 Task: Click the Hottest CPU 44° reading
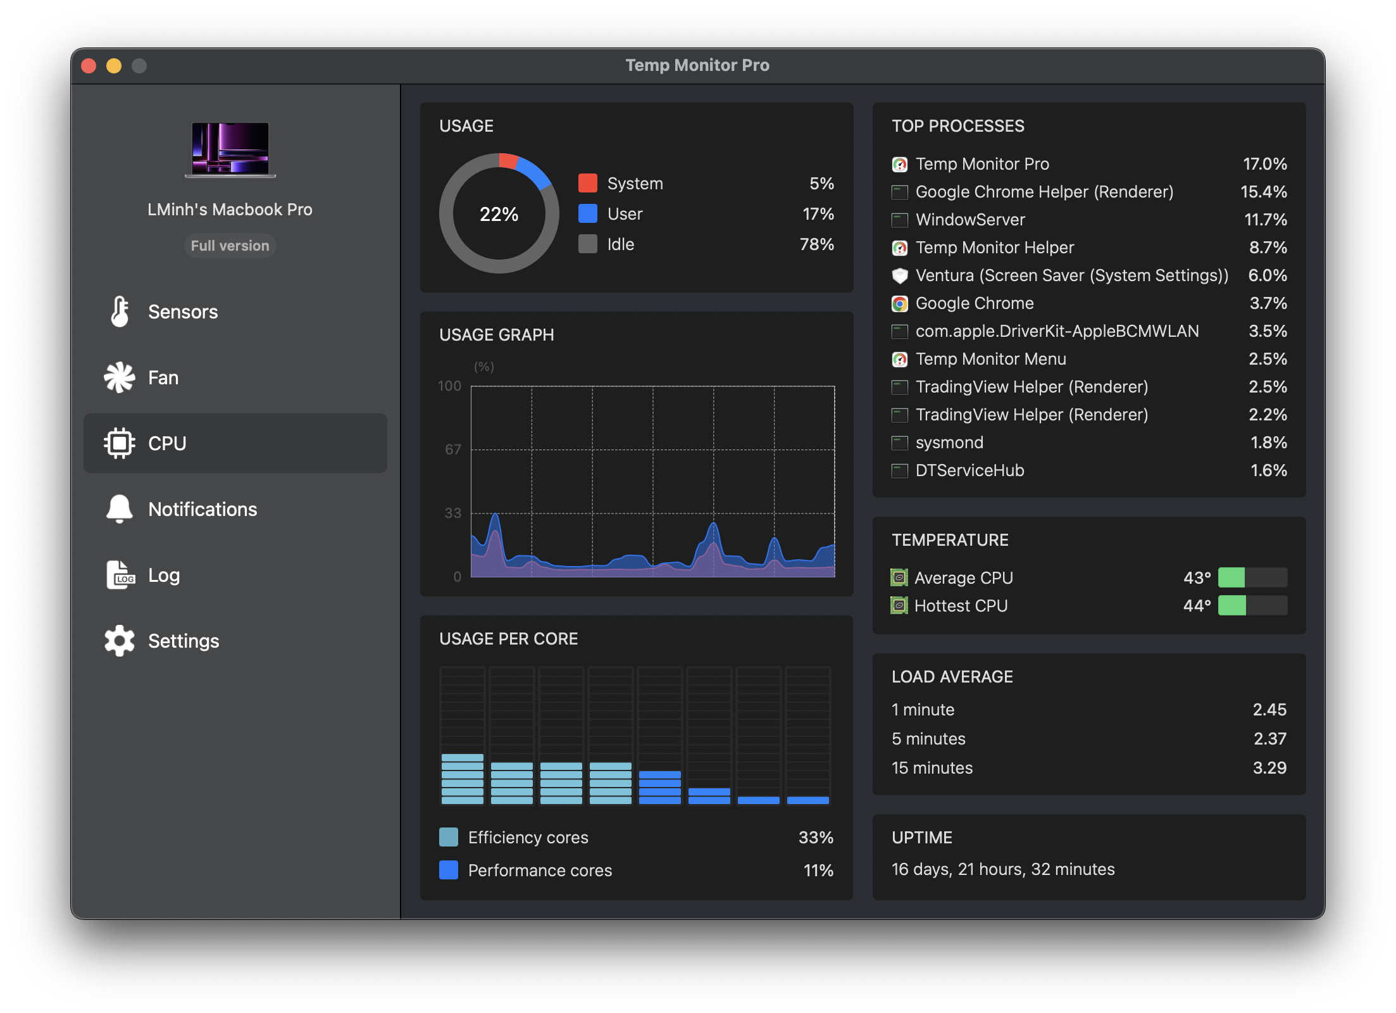[1197, 605]
